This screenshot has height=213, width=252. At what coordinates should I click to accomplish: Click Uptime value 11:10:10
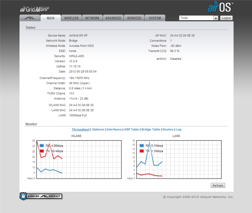[x=75, y=66]
